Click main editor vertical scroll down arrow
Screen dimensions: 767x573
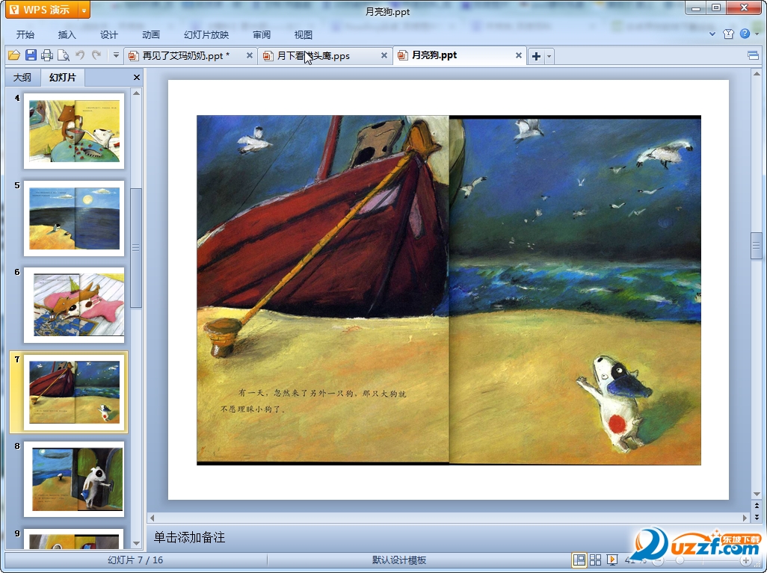(x=757, y=494)
